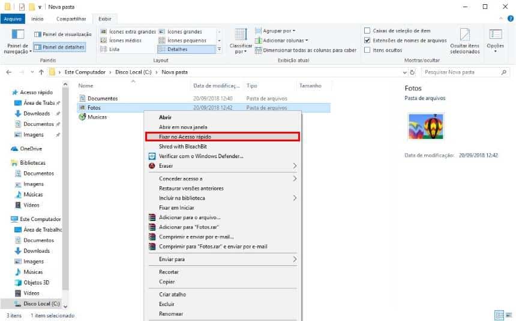
Task: Open Objetos 3D in the sidebar
Action: 36,282
